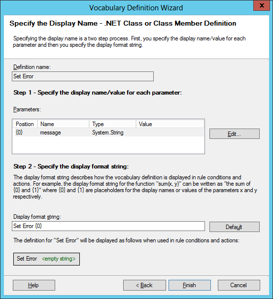The height and width of the screenshot is (299, 273).
Task: Click the 'message' name cell
Action: click(50, 133)
